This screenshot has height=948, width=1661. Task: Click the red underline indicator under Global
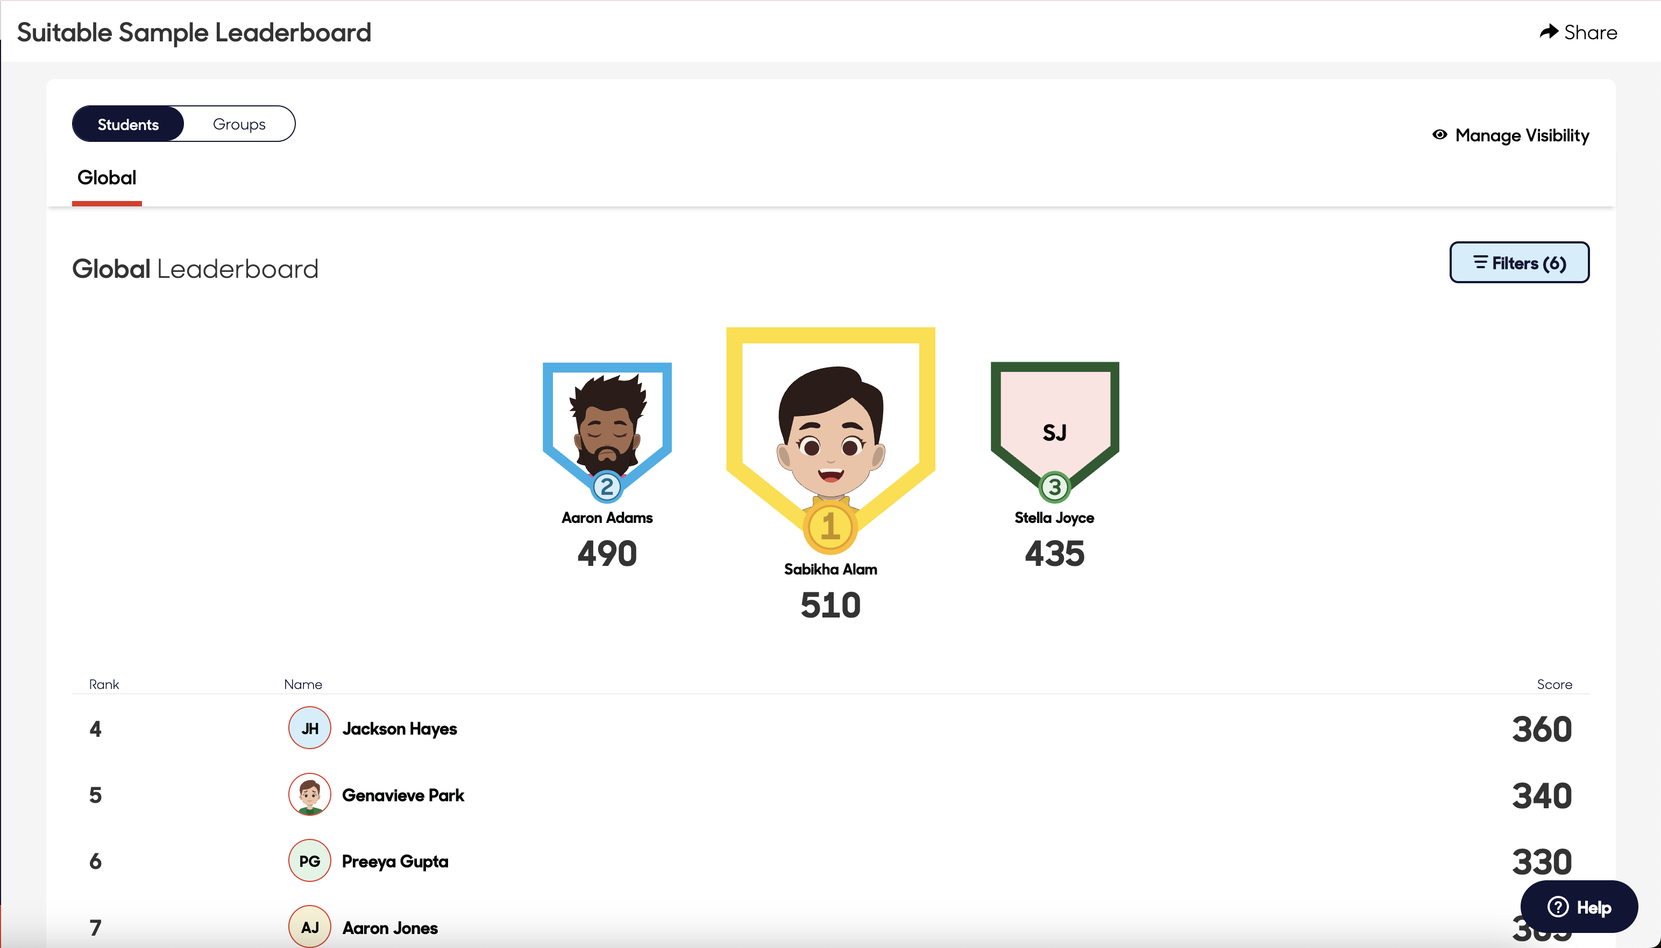coord(107,203)
